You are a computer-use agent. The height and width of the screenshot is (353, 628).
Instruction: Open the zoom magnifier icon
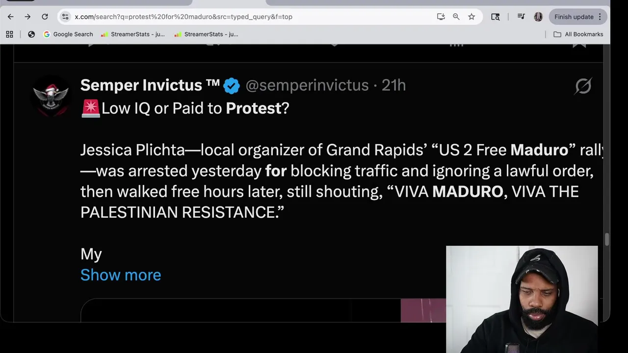[x=456, y=17]
